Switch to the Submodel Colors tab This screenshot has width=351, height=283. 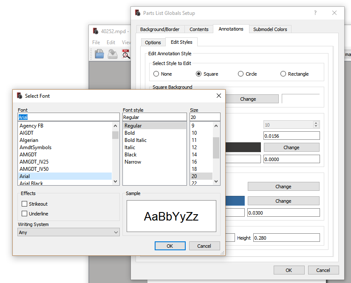pos(270,29)
